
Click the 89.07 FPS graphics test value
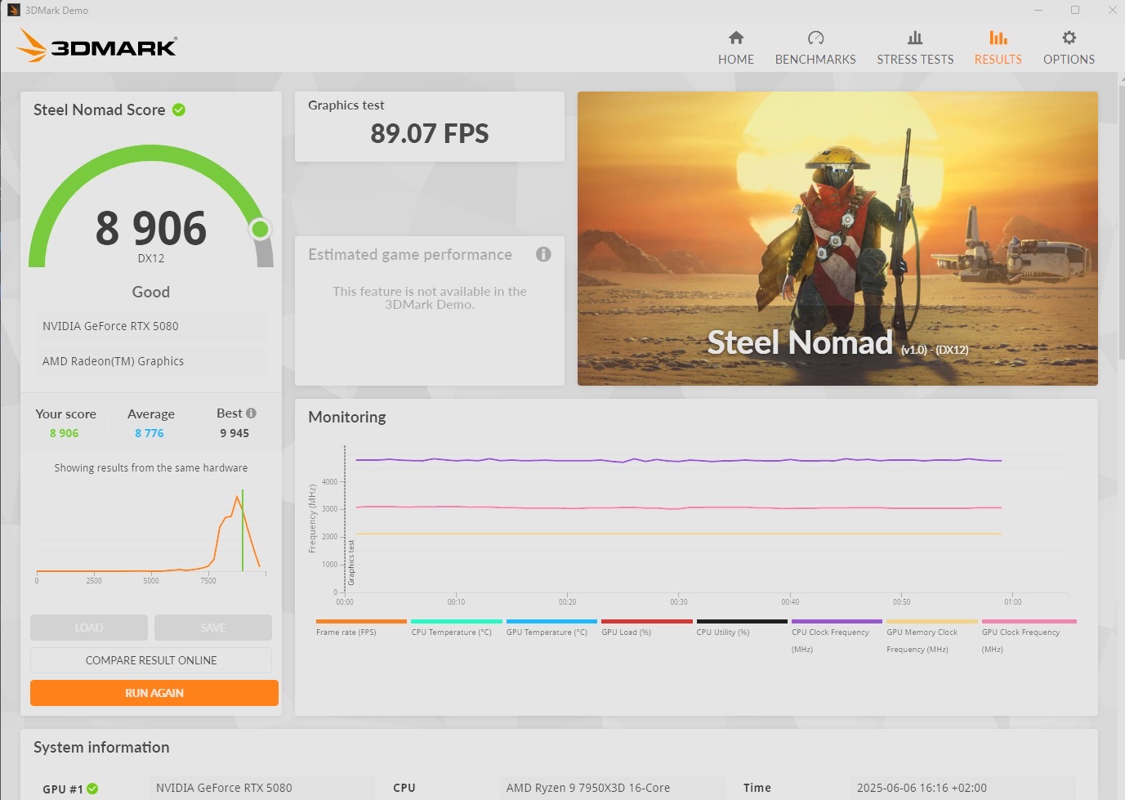click(x=430, y=133)
